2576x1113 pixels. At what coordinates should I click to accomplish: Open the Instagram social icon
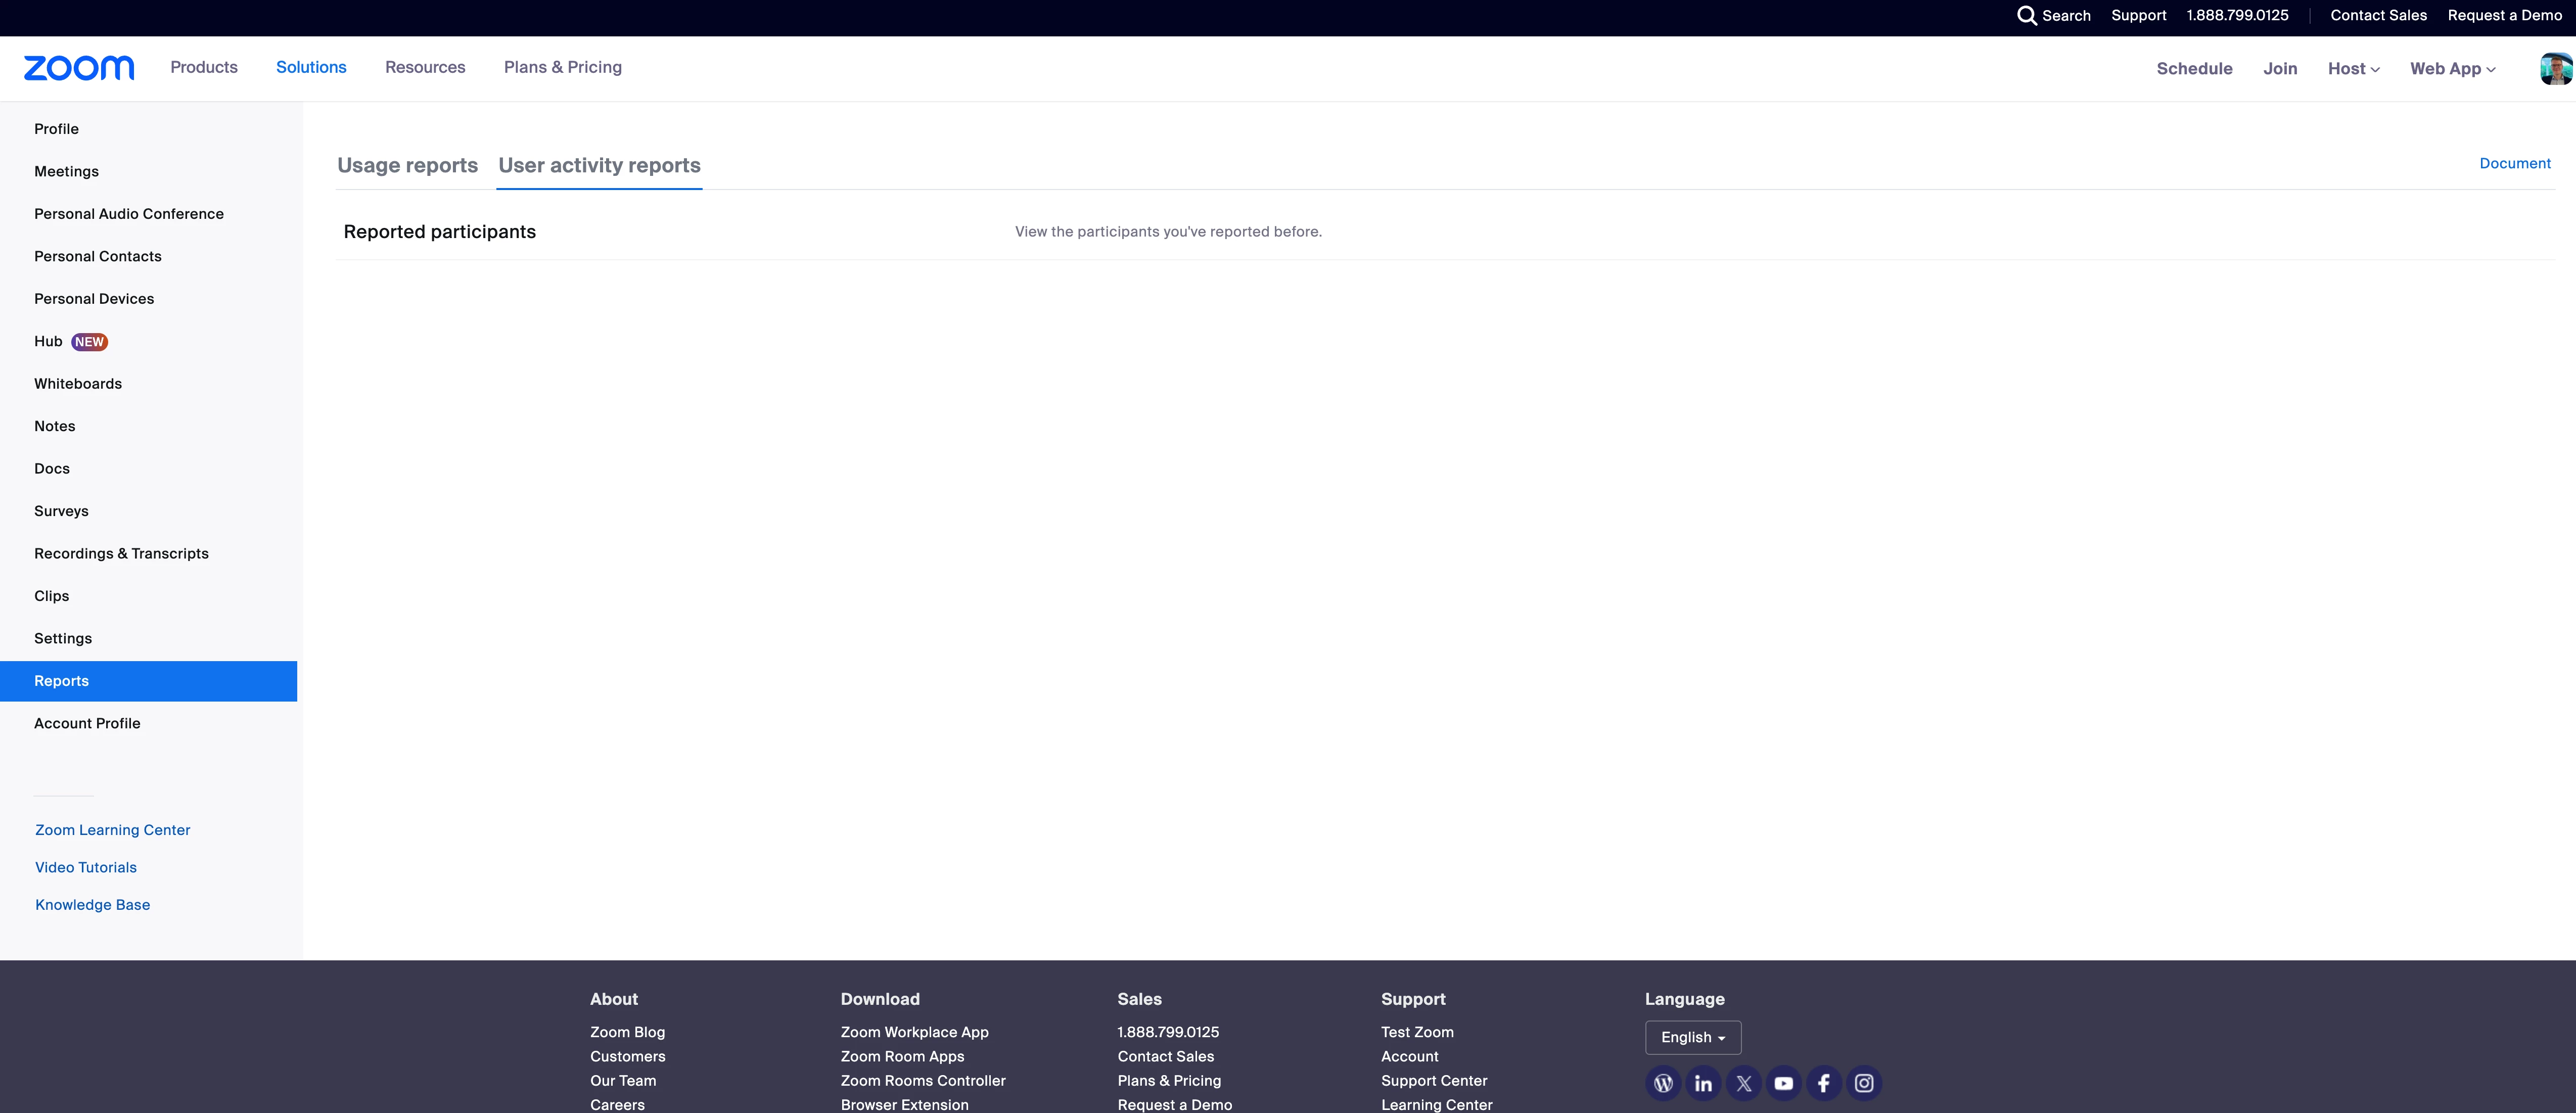pos(1864,1083)
